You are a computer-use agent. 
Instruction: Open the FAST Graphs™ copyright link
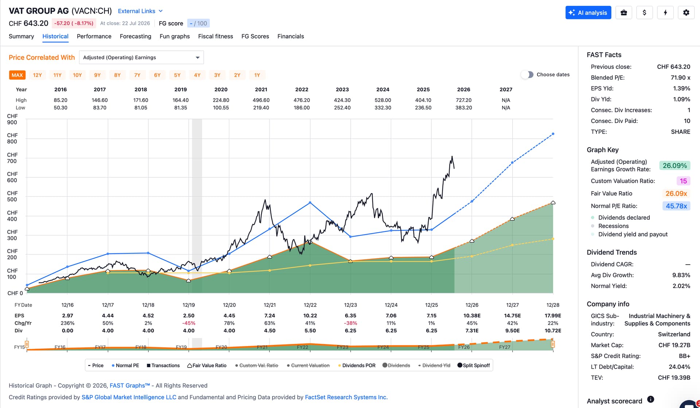tap(130, 385)
